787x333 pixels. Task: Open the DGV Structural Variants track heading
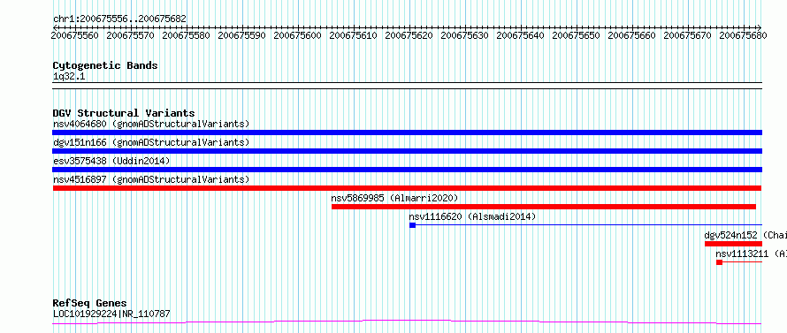click(x=124, y=113)
